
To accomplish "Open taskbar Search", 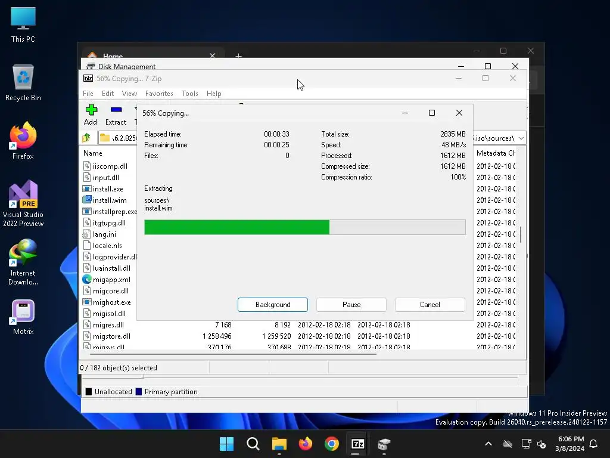I will point(253,444).
